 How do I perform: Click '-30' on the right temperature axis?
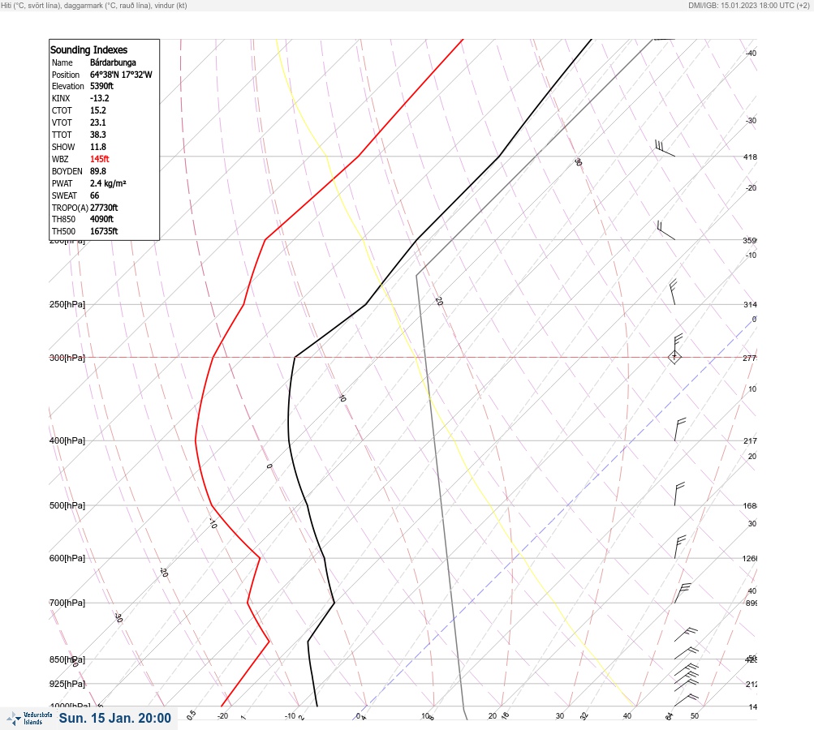click(x=751, y=120)
